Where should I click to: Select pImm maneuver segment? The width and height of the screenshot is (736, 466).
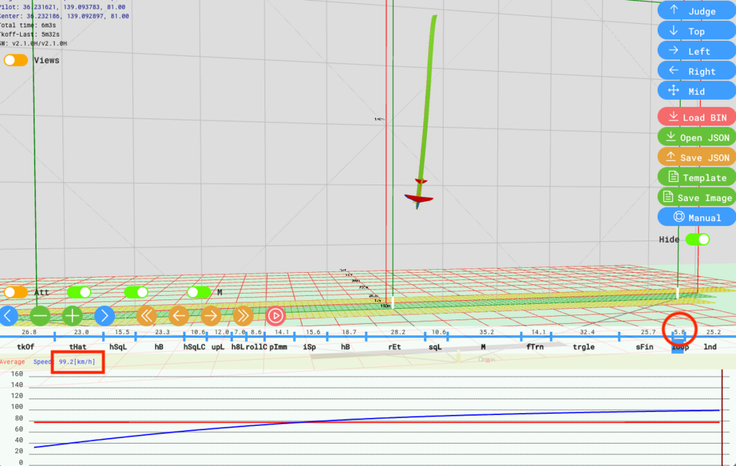click(278, 347)
